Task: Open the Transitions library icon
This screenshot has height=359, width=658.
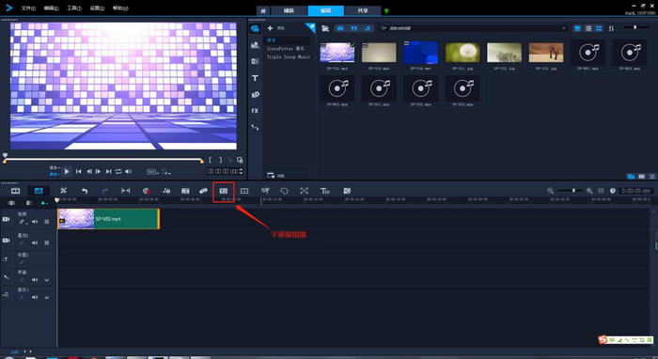Action: 255,62
